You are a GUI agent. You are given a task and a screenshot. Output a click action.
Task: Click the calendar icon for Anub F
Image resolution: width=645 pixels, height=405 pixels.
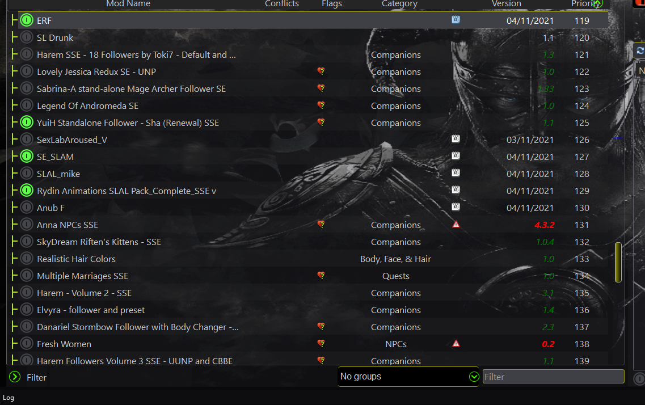point(456,207)
